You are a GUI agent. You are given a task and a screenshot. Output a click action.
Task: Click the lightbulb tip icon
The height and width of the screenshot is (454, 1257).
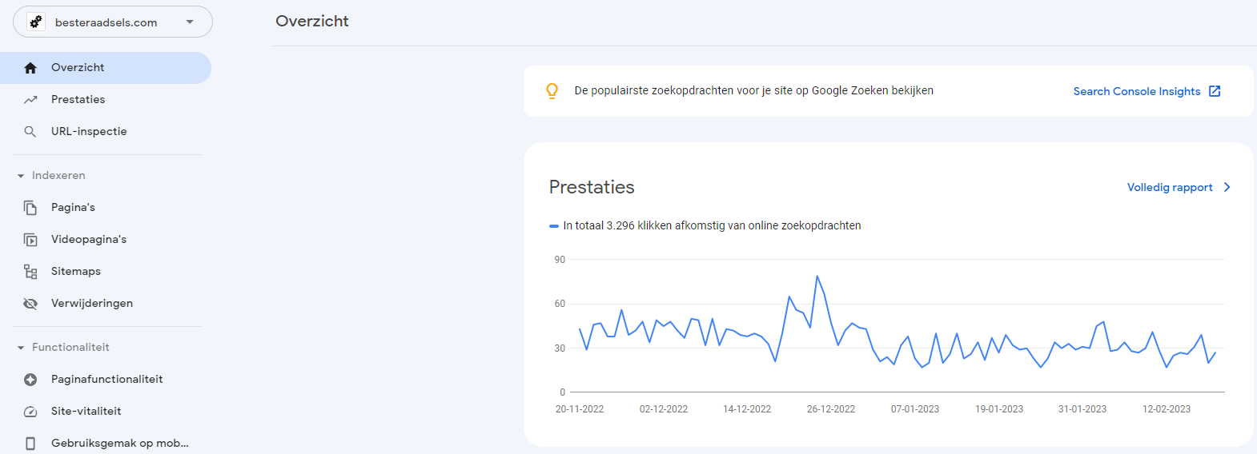click(552, 91)
